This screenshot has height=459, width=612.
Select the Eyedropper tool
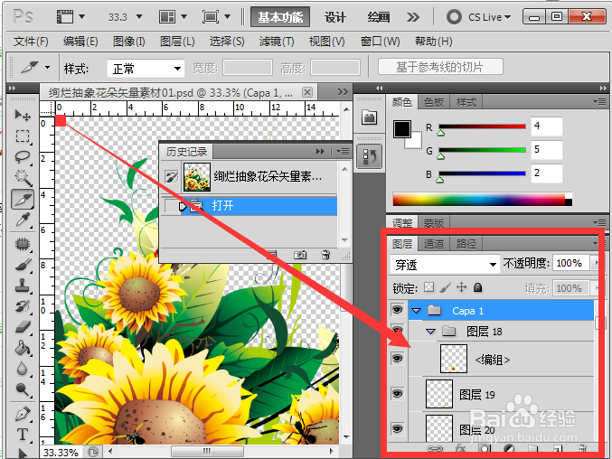click(23, 220)
